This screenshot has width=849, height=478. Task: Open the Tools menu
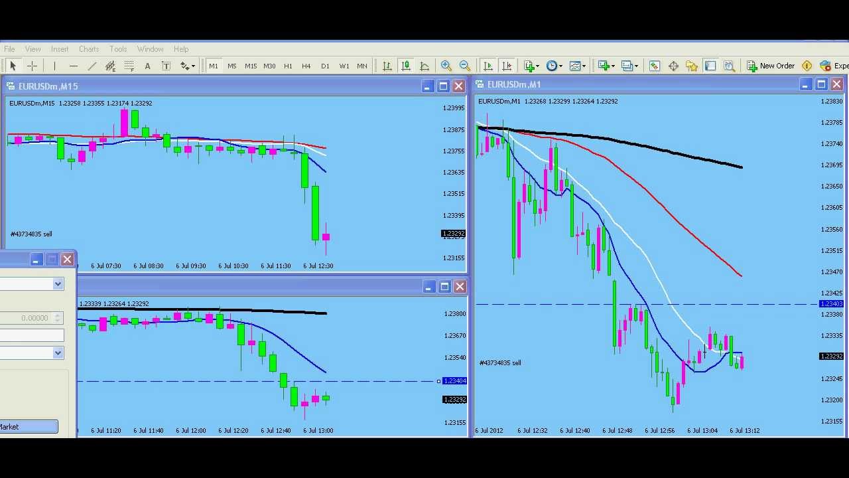[118, 49]
